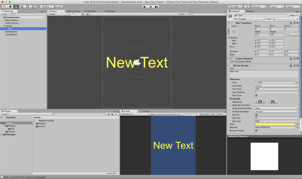Collapse the Canvas hierarchy item

(4, 26)
